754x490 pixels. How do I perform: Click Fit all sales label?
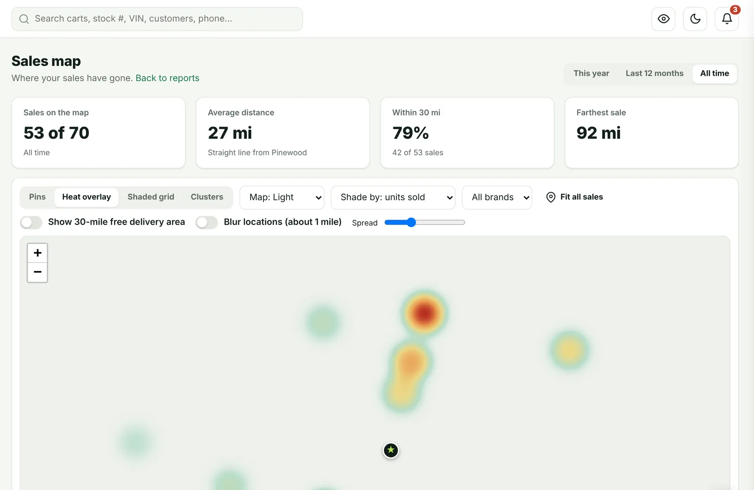582,197
